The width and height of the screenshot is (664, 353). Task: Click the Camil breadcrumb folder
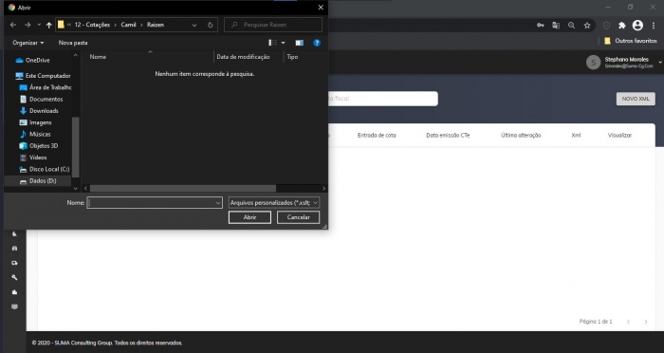tap(128, 25)
